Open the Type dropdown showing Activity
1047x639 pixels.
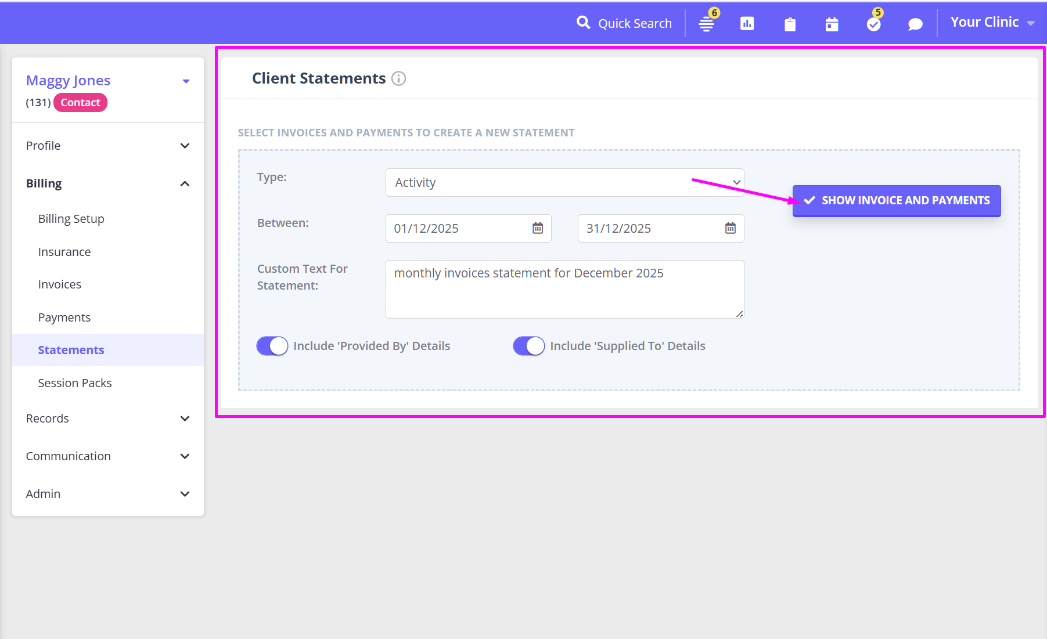[564, 183]
